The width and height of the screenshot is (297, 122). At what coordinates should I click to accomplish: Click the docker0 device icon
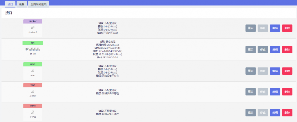click(33, 28)
